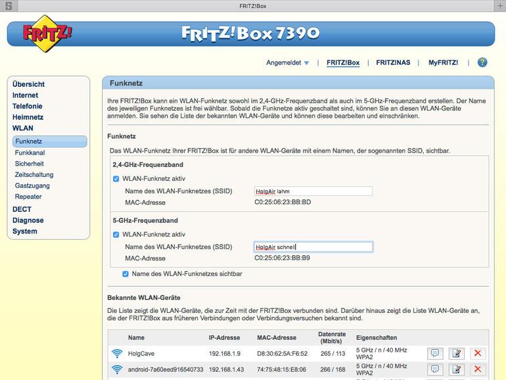This screenshot has width=506, height=380.
Task: Open the help question mark icon
Action: tap(482, 62)
